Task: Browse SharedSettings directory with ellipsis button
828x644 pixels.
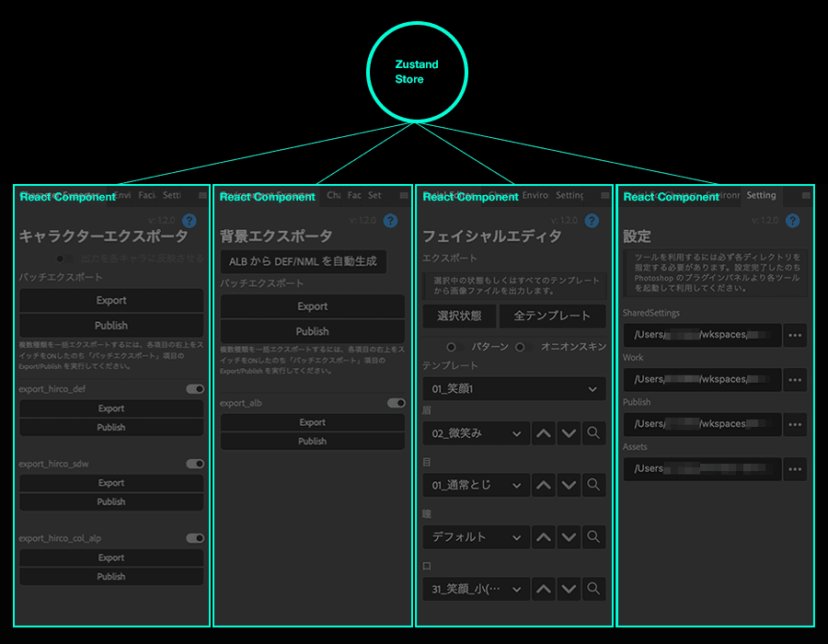Action: tap(795, 335)
